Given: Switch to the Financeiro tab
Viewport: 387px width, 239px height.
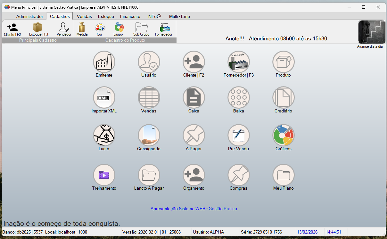Looking at the screenshot, I should pos(130,16).
